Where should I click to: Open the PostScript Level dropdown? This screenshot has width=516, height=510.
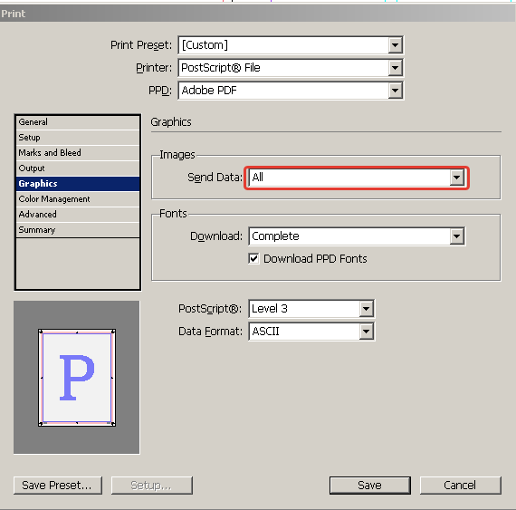point(366,309)
